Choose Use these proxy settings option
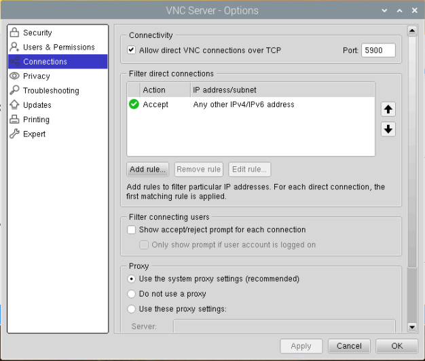 132,309
